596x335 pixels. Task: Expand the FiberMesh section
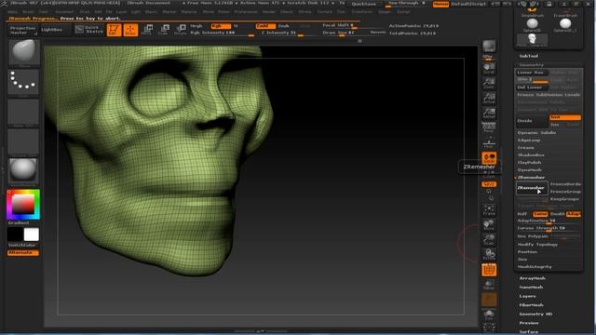click(531, 305)
